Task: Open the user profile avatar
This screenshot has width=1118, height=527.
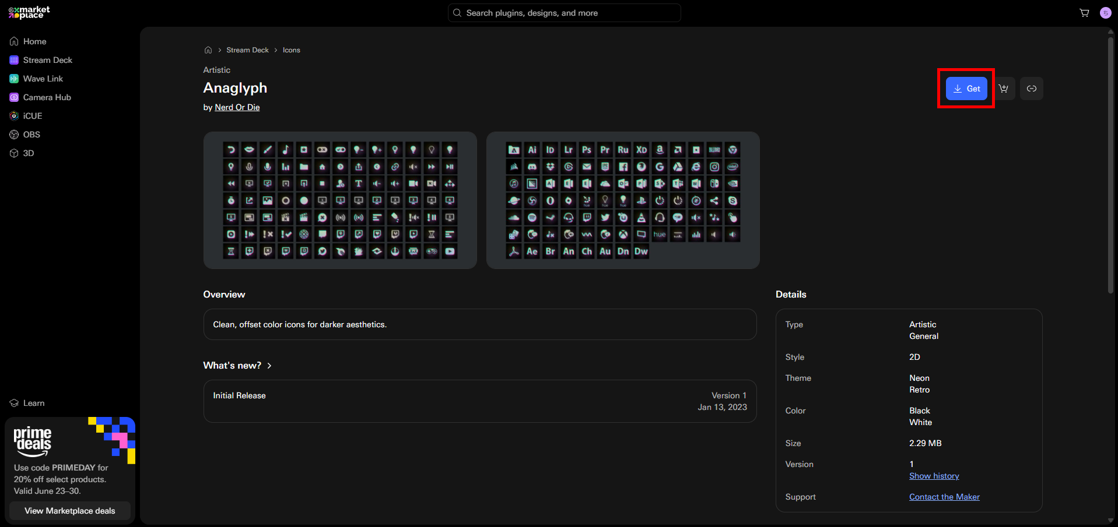Action: click(1105, 13)
